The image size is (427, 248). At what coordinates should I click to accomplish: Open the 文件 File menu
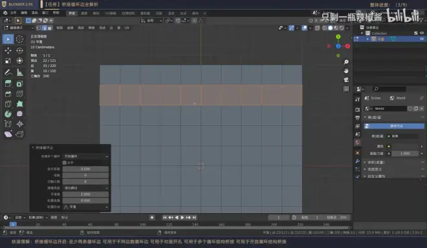pyautogui.click(x=13, y=13)
